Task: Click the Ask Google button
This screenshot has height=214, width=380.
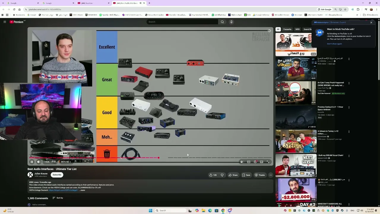Action: (324, 10)
